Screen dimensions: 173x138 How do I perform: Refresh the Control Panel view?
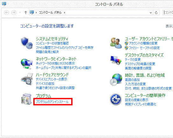[x=156, y=13]
